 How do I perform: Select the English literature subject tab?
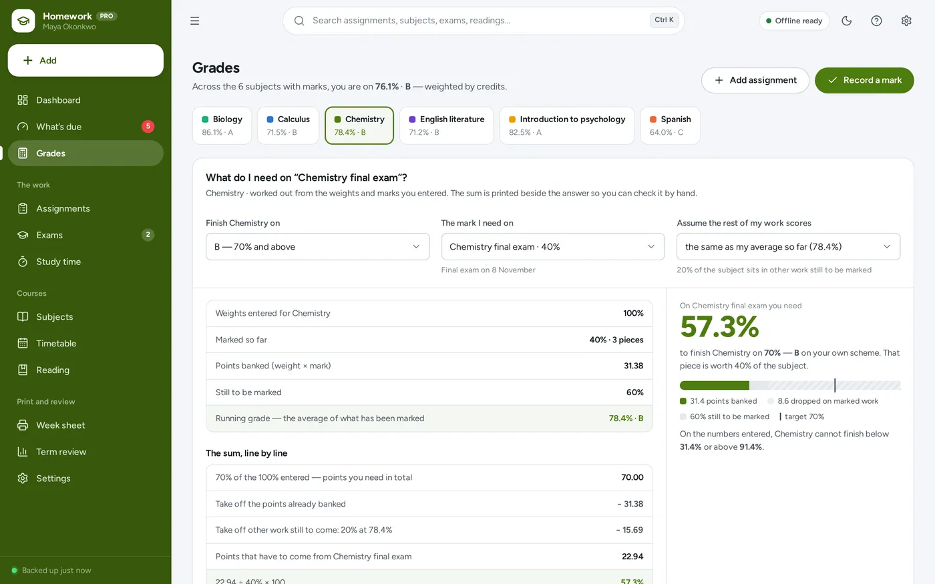pyautogui.click(x=447, y=125)
